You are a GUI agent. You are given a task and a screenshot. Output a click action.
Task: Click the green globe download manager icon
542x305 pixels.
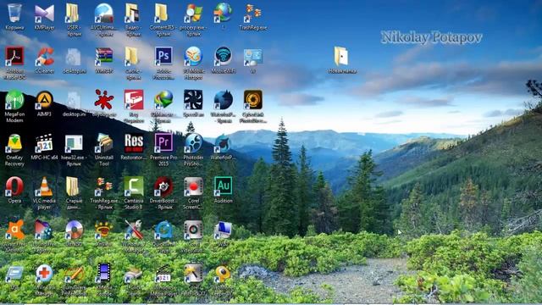click(163, 100)
